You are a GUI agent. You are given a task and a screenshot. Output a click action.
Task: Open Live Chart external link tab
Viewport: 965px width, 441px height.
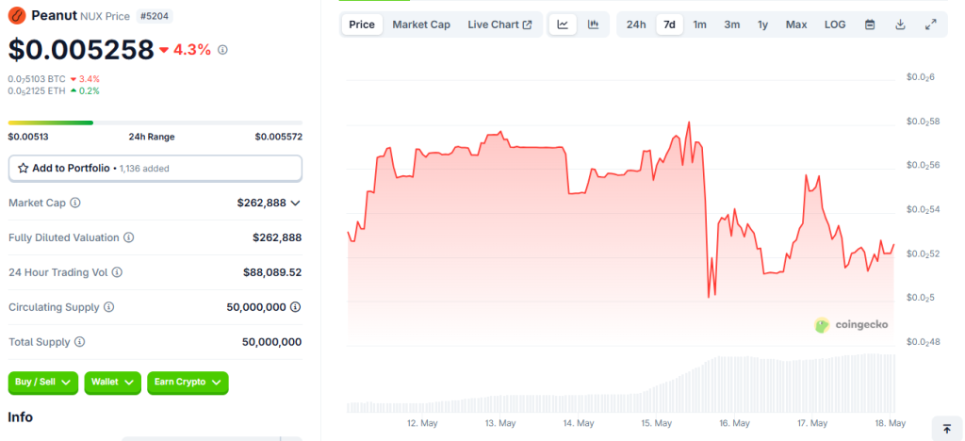[499, 24]
